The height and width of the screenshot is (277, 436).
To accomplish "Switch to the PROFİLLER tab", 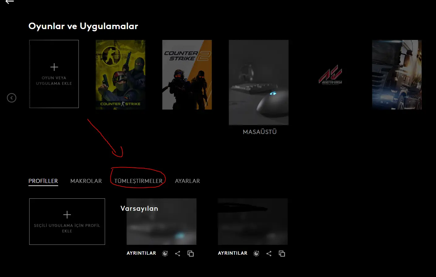I will 43,181.
